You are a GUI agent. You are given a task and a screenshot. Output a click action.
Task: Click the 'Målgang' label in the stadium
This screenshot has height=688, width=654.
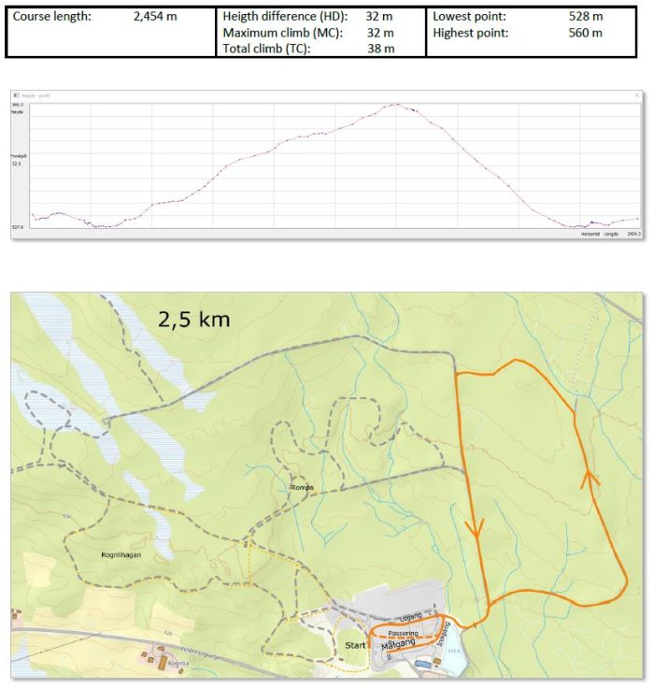(398, 644)
